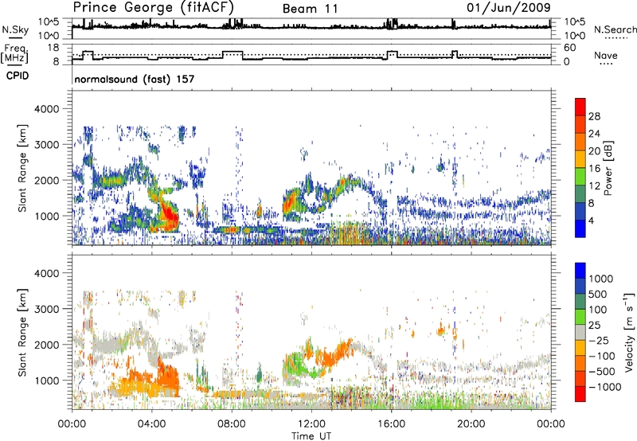Viewport: 637px width, 441px height.
Task: Click the 'CPID' row label
Action: [18, 76]
